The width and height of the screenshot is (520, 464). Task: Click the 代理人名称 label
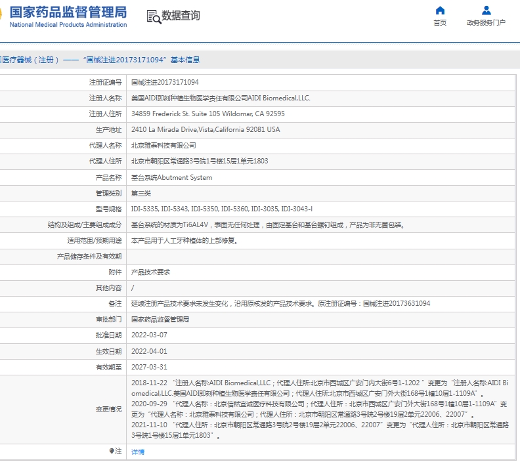coord(105,146)
